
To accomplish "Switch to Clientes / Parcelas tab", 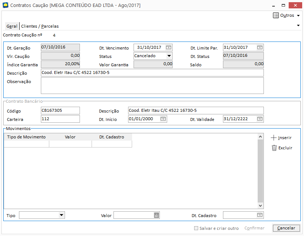I will [x=40, y=26].
